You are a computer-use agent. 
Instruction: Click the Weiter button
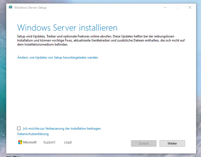pyautogui.click(x=172, y=143)
